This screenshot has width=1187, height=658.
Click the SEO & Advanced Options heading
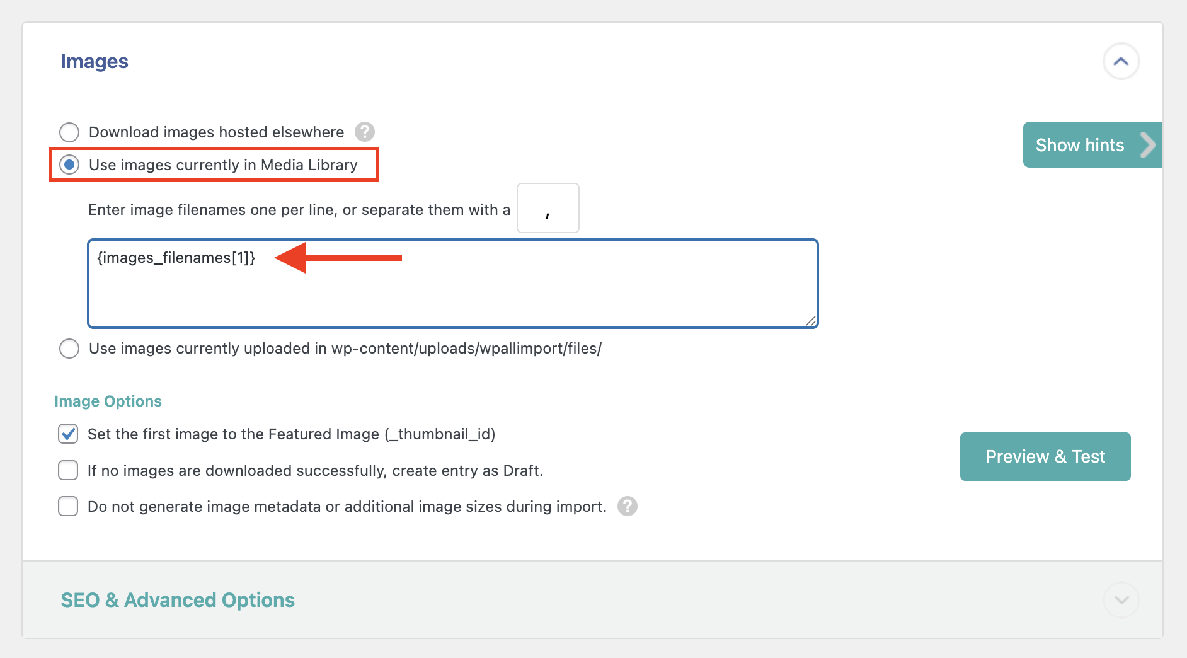[x=178, y=600]
